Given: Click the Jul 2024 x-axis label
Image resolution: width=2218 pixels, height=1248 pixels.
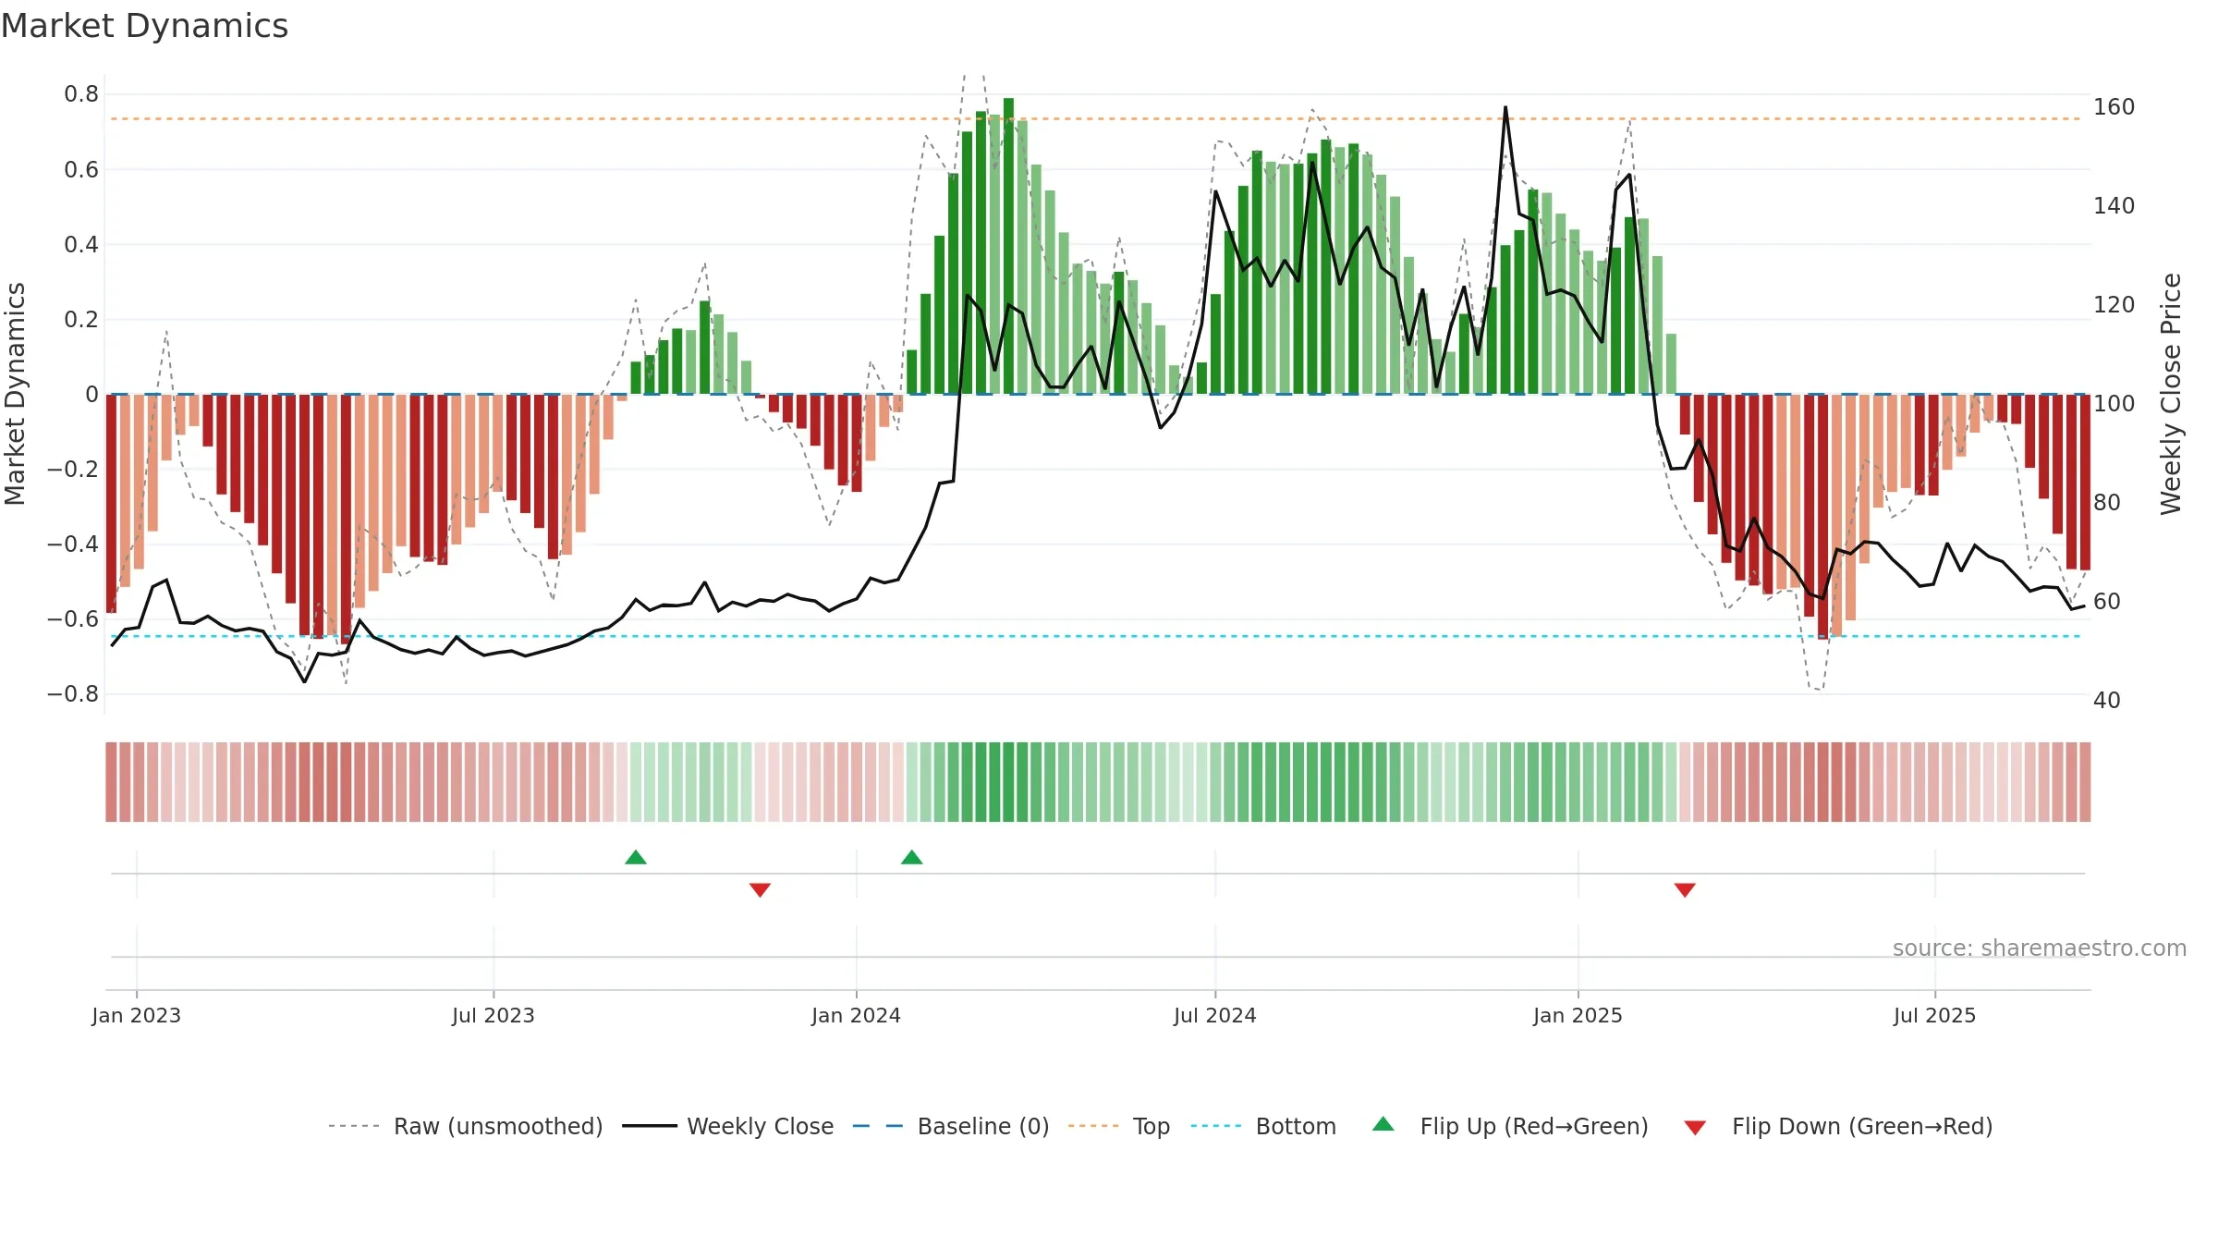Looking at the screenshot, I should 1215,1015.
